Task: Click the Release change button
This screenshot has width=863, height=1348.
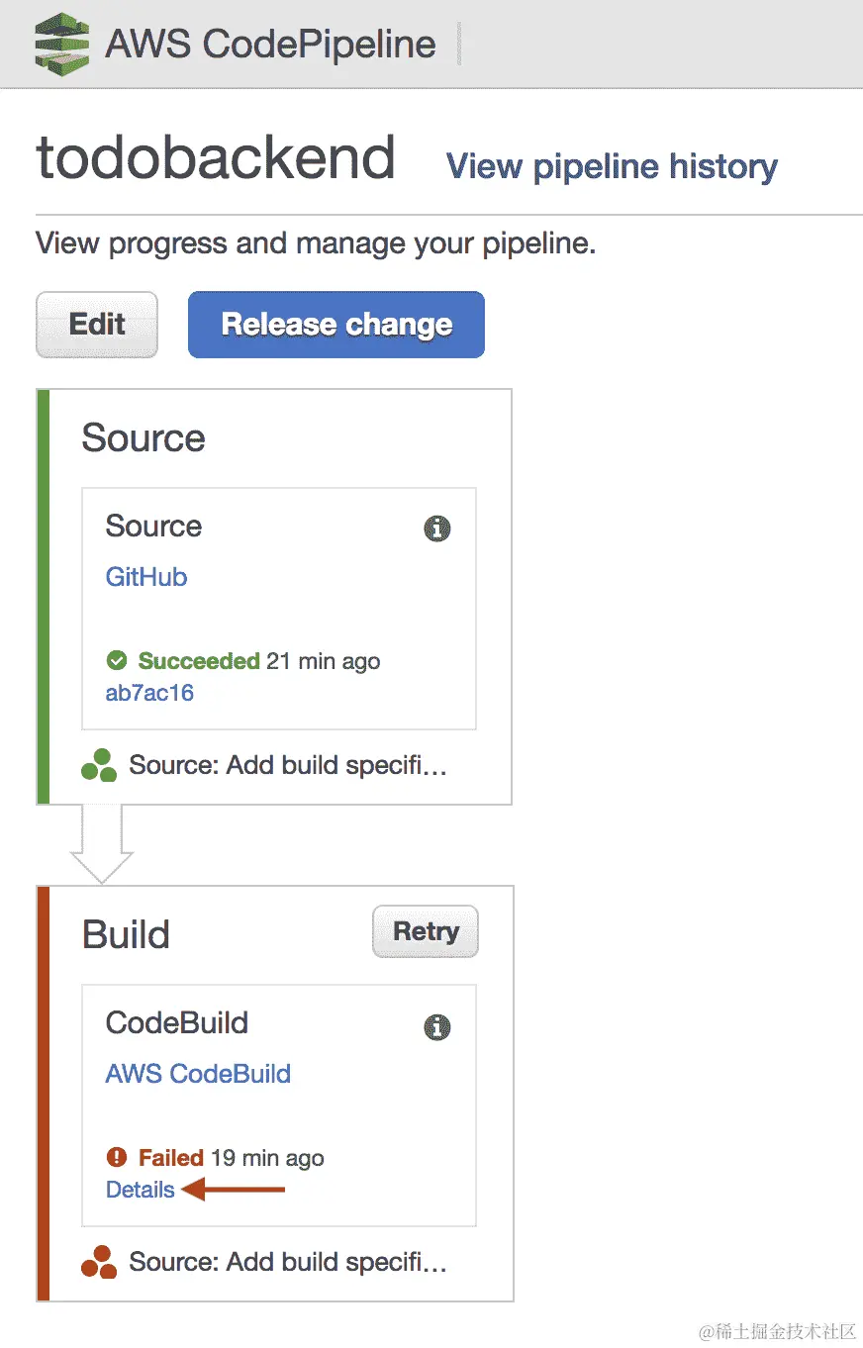Action: (336, 324)
